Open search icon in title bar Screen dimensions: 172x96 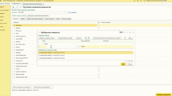144,1
